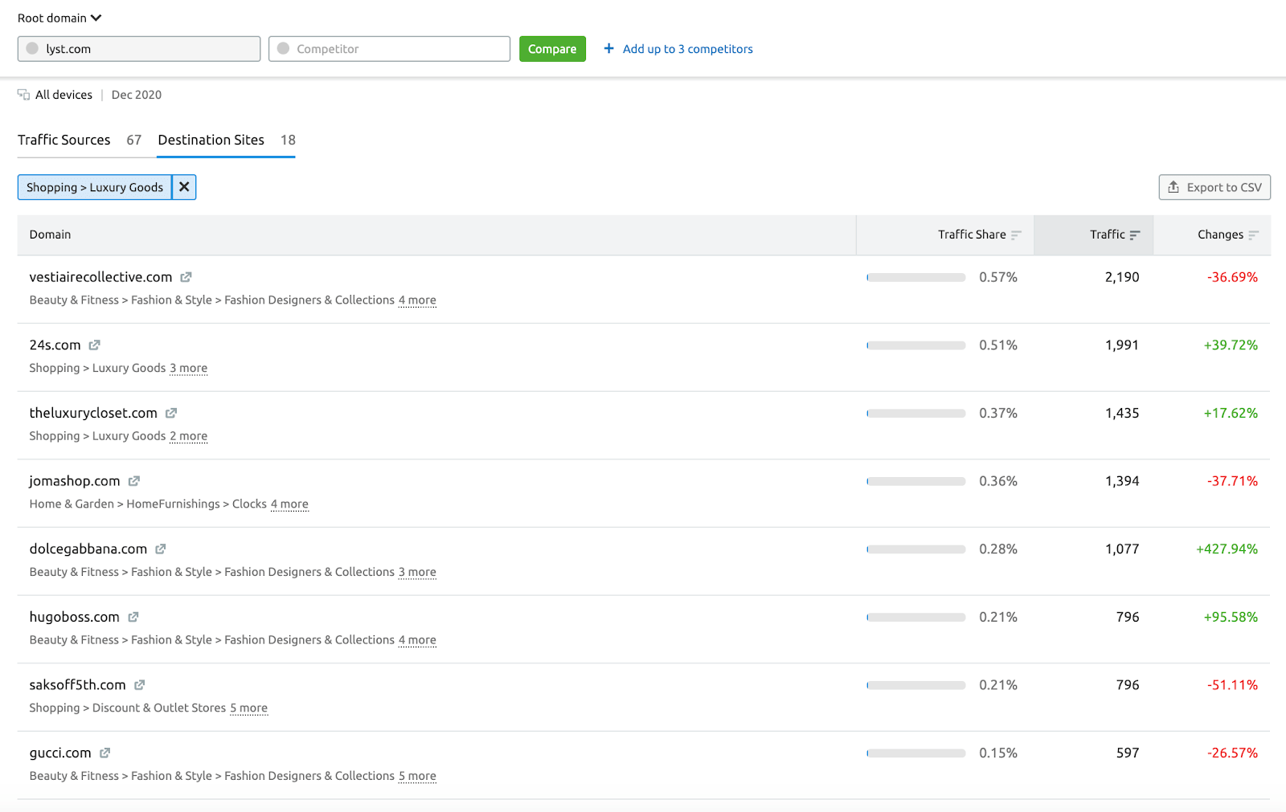
Task: Click the traffic share bar for dolcegabbana.com
Action: [916, 549]
